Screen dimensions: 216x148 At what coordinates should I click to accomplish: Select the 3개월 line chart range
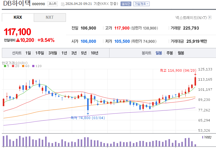53,53
